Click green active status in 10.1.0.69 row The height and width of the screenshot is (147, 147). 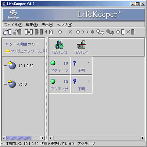pos(53,63)
